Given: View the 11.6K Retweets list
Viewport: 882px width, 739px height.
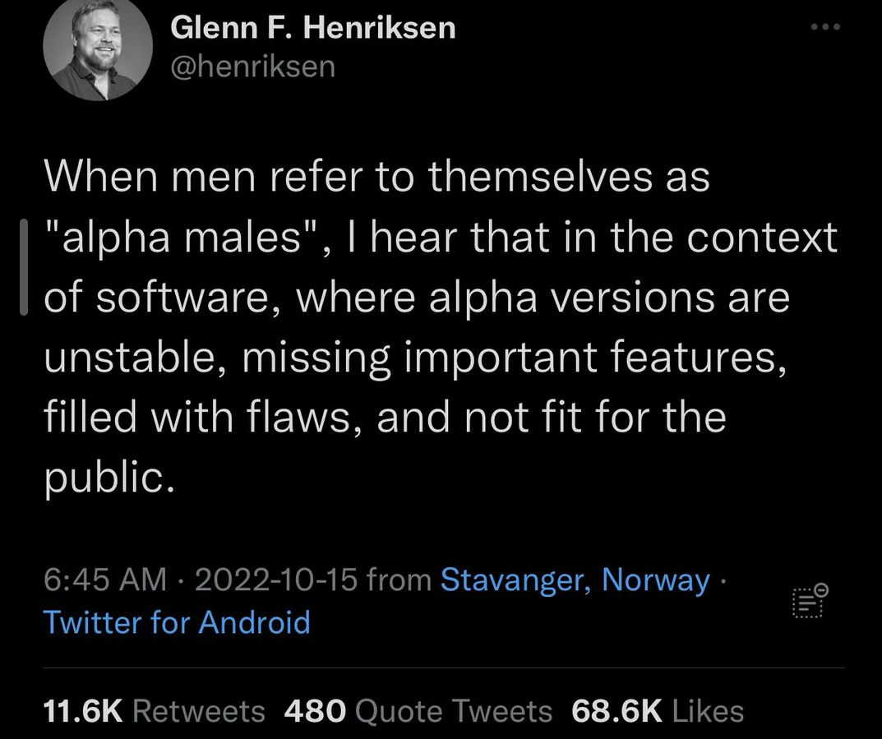Looking at the screenshot, I should [153, 711].
